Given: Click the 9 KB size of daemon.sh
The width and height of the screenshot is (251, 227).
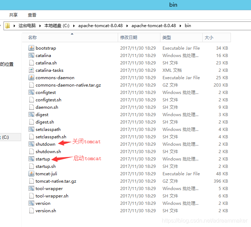Looking at the screenshot, I should coord(223,107).
